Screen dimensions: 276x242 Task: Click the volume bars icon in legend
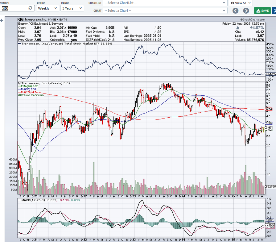pyautogui.click(x=19, y=95)
